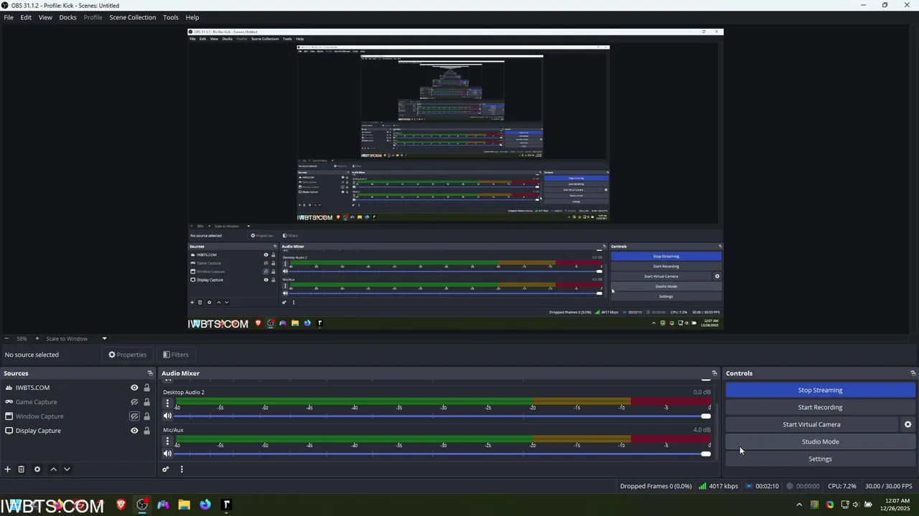The height and width of the screenshot is (516, 919).
Task: Open the Docks menu
Action: coord(67,17)
